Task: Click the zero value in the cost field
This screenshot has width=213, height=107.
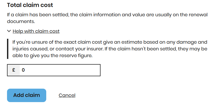Action: coord(23,70)
